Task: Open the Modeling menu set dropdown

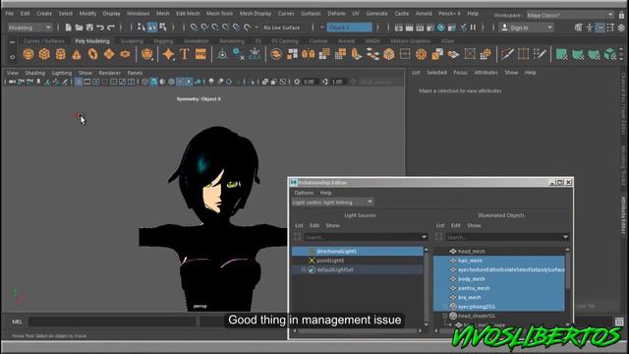Action: [x=30, y=28]
